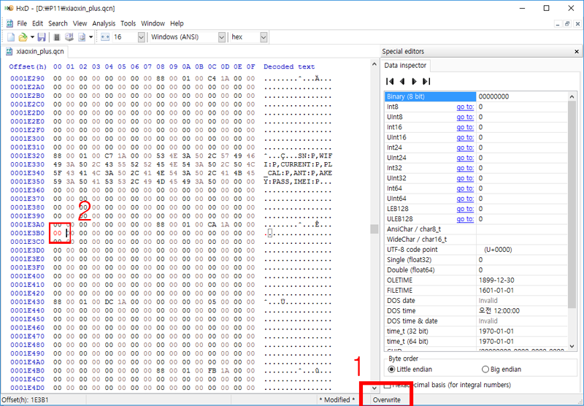This screenshot has width=584, height=406.
Task: Click the go to link for LEB128
Action: 465,209
